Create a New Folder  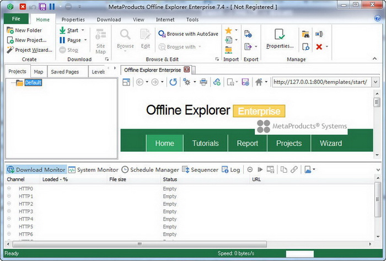click(x=24, y=30)
